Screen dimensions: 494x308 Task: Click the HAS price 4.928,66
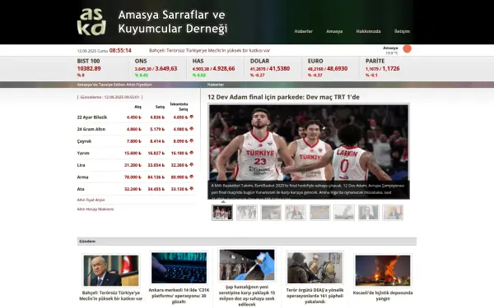pos(224,68)
